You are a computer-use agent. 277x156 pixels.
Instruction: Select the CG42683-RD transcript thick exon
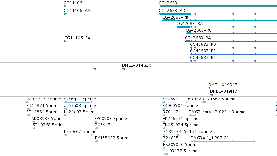click(175, 14)
